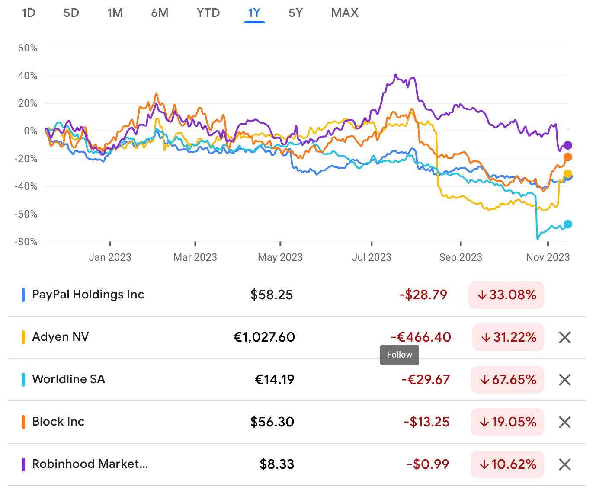Open the 1M time range tab

click(115, 13)
